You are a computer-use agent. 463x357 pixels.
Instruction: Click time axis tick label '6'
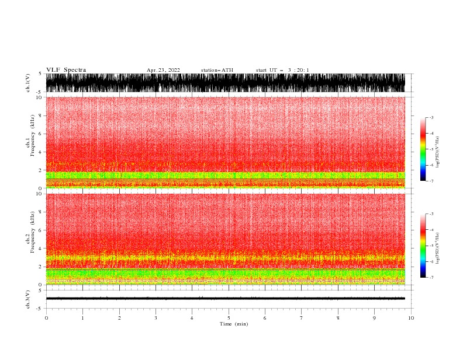265,318
